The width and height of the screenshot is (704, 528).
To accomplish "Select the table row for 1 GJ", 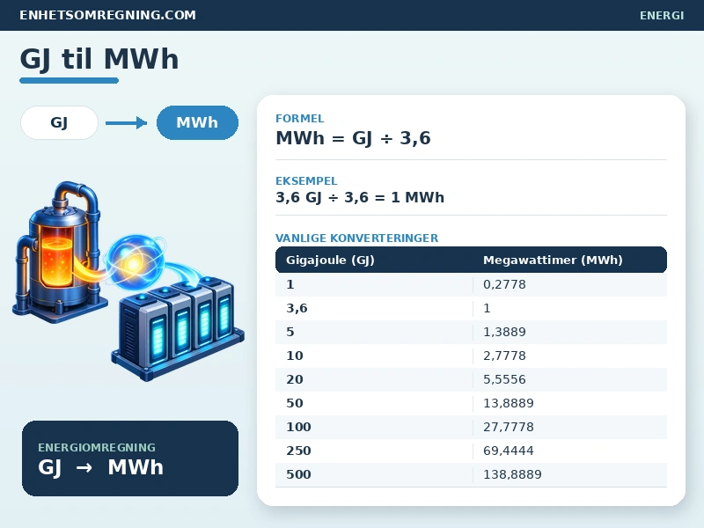I will pos(471,284).
